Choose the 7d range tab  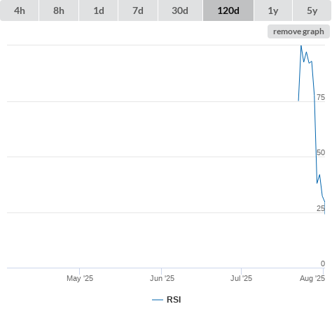138,10
